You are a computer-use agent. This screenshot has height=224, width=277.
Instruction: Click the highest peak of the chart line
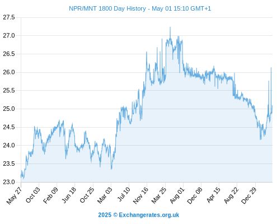point(170,27)
